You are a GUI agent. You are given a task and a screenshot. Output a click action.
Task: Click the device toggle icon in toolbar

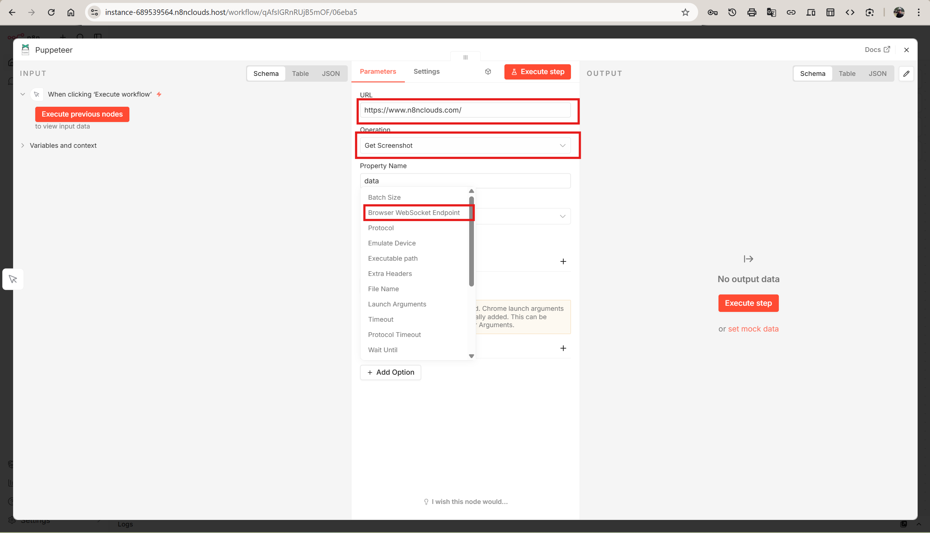tap(810, 12)
